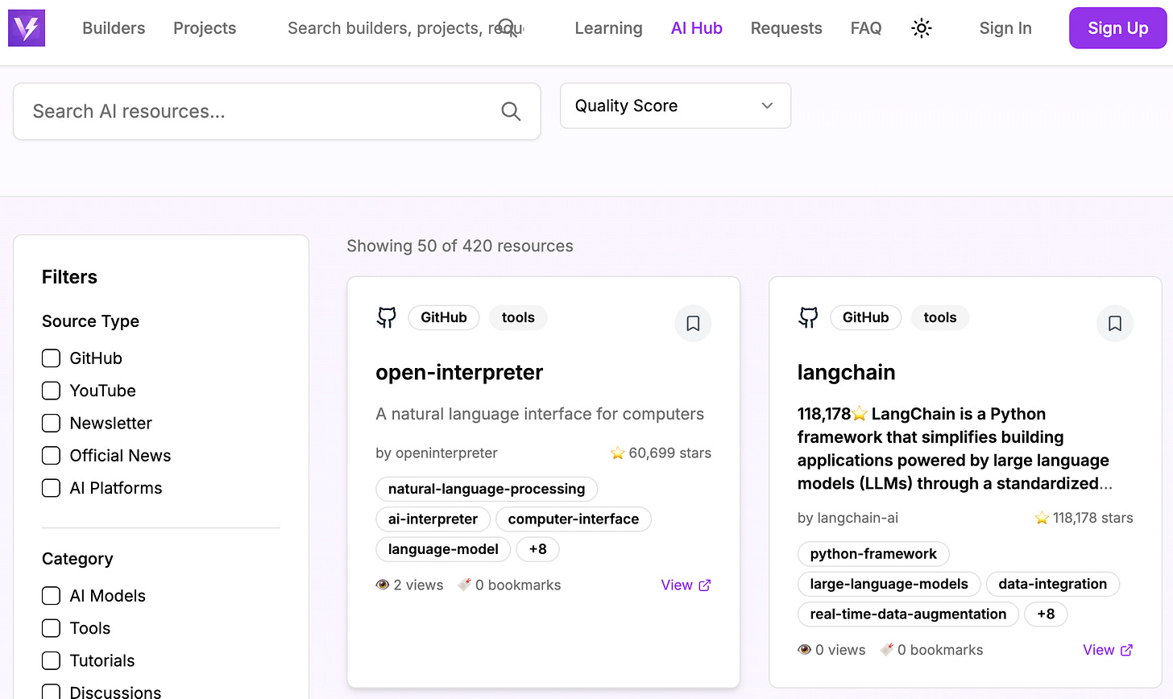
Task: Expand the +8 tags on langchain card
Action: click(x=1046, y=614)
